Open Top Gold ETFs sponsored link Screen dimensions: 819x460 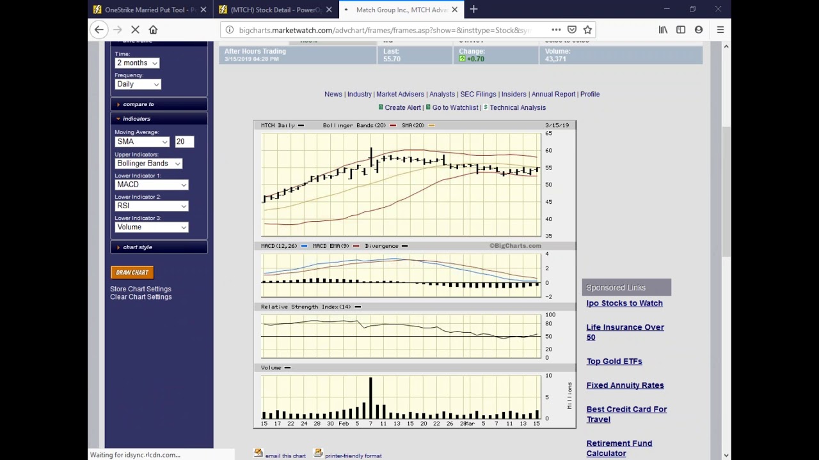click(x=614, y=362)
